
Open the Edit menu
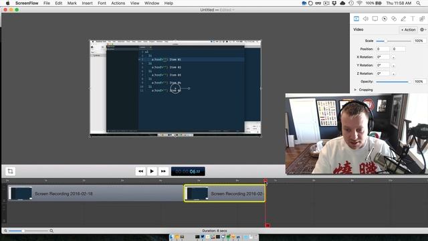(58, 3)
